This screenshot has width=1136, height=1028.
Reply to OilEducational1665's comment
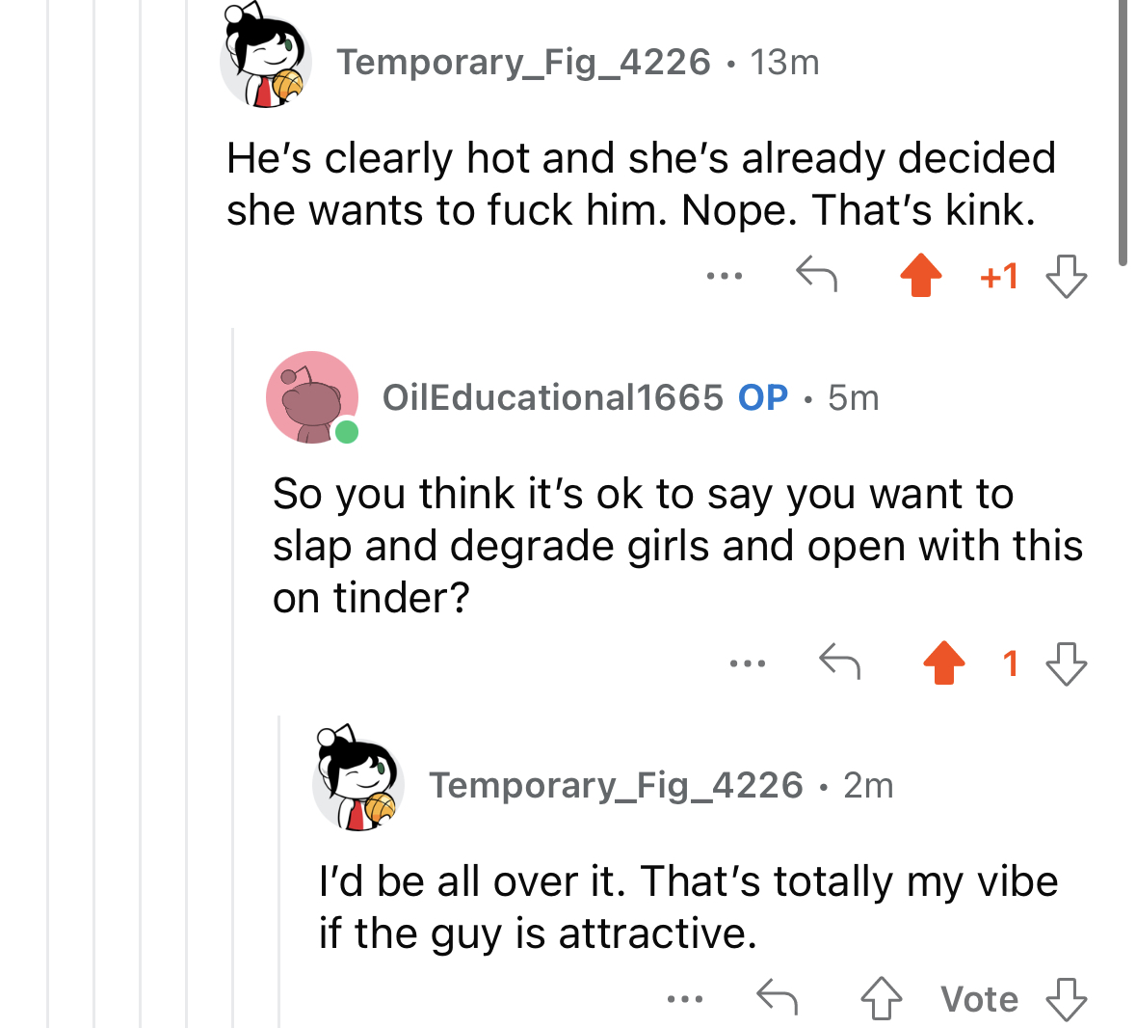point(839,662)
